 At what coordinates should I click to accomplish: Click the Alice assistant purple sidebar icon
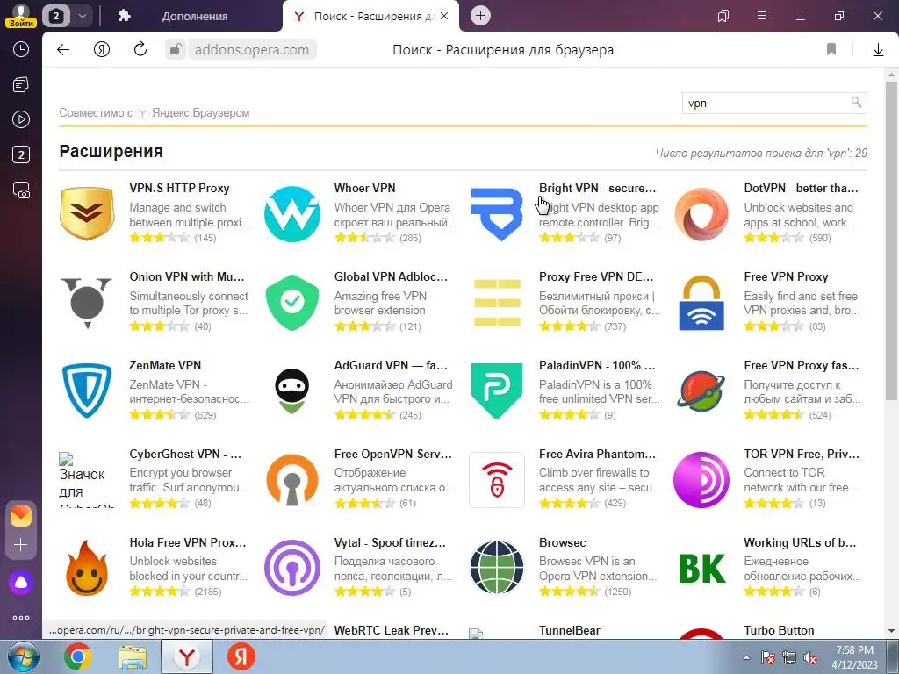[x=21, y=583]
